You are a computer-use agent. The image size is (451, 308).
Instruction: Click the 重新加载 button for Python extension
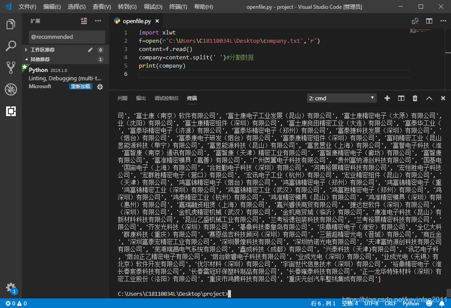coord(80,86)
